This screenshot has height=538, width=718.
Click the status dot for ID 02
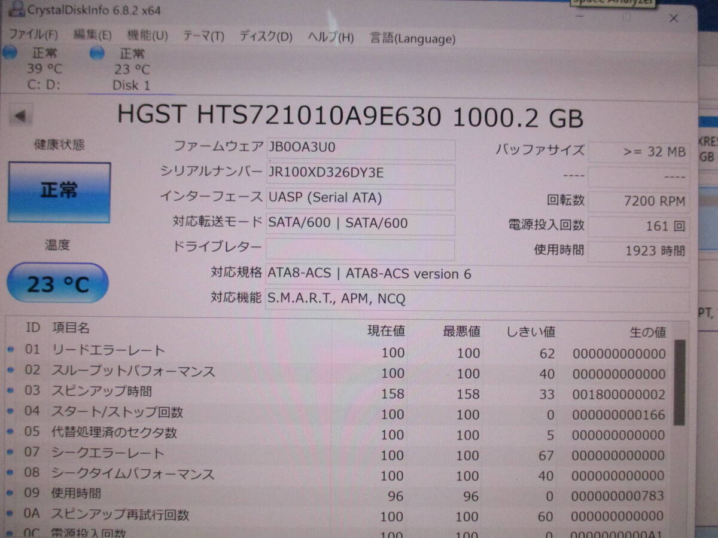tap(10, 370)
